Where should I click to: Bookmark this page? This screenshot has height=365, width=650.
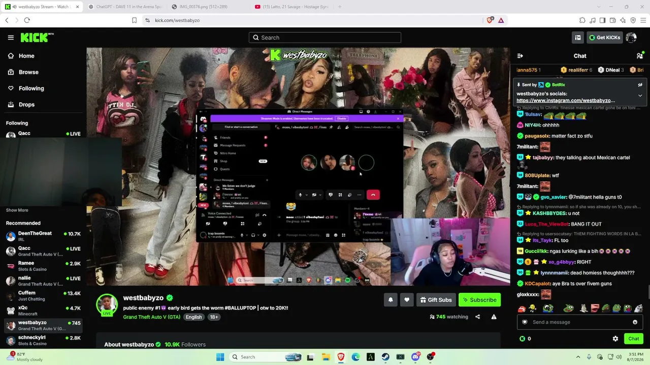[x=134, y=20]
